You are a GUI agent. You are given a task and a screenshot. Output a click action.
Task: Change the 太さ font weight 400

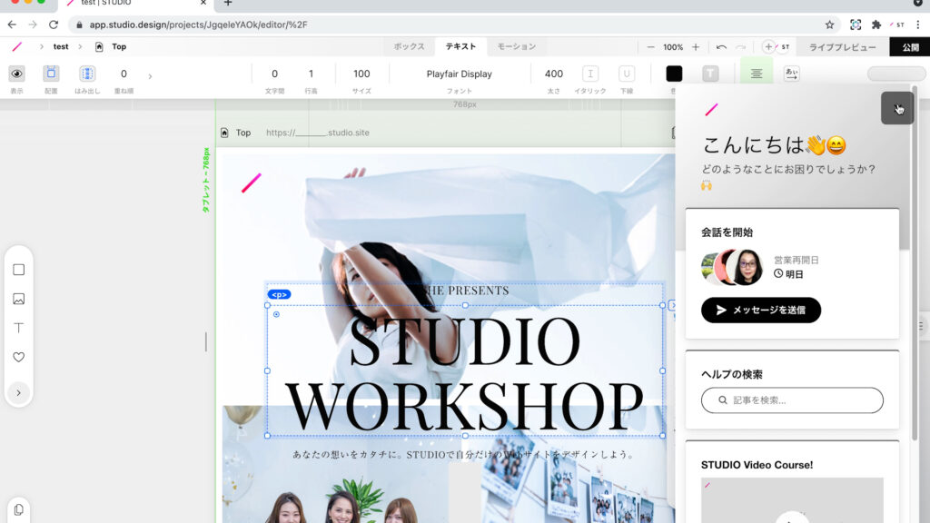point(553,74)
